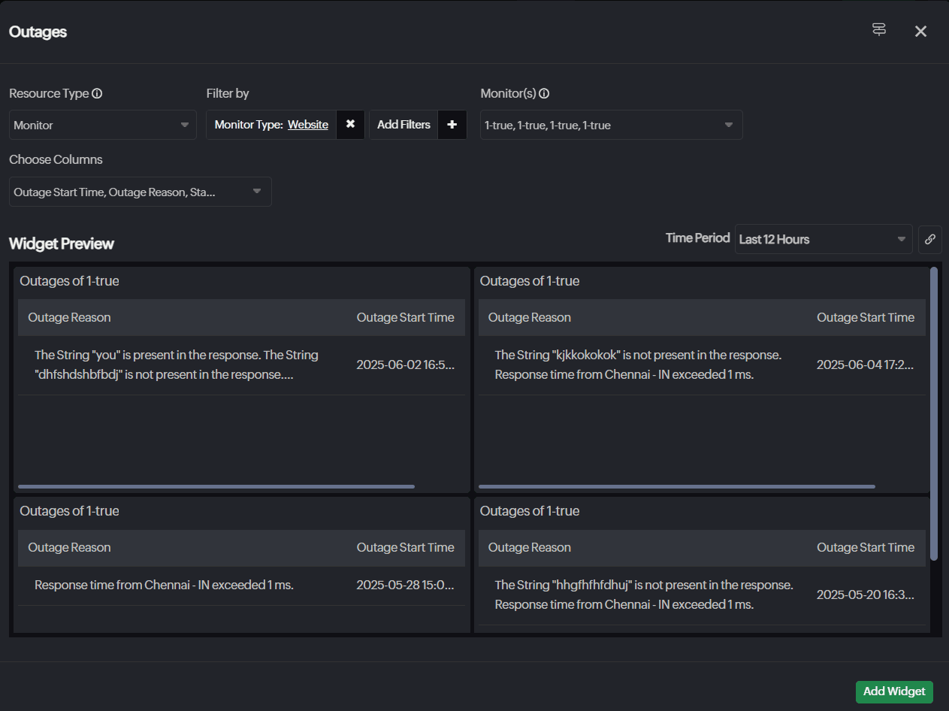Click the Monitor(s) info icon

[544, 94]
